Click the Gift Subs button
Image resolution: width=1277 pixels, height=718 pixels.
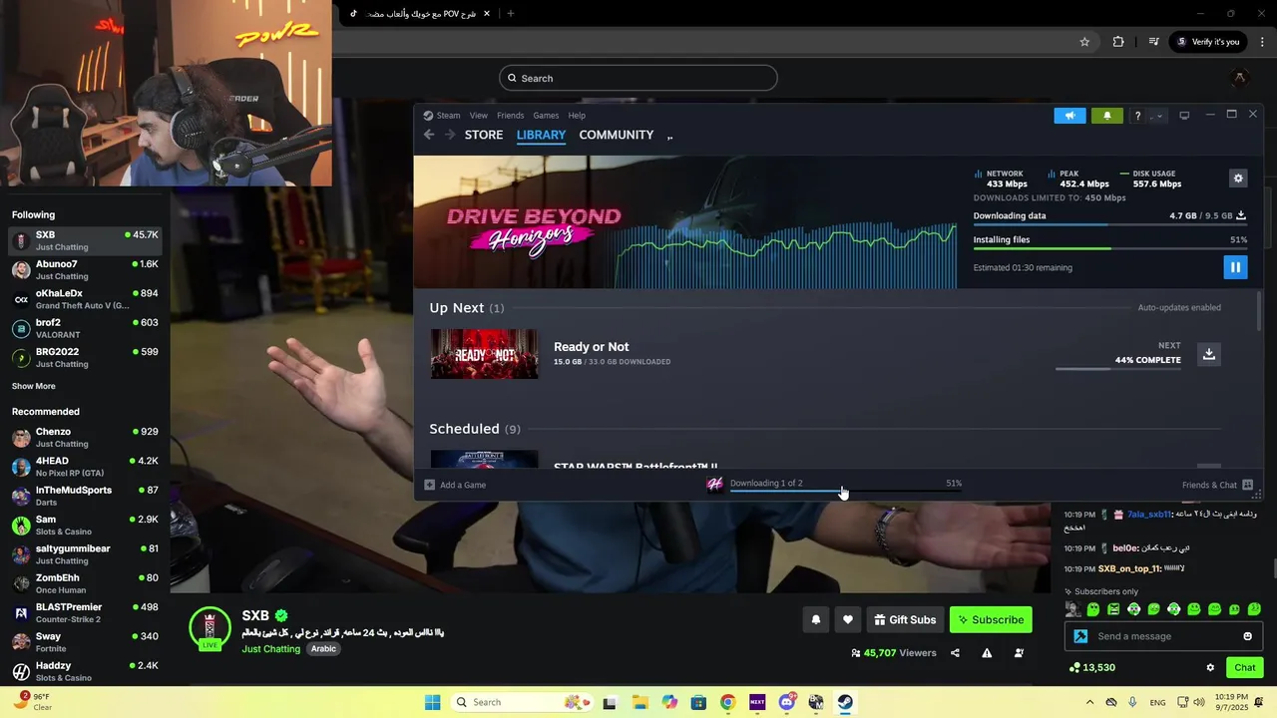tap(905, 619)
